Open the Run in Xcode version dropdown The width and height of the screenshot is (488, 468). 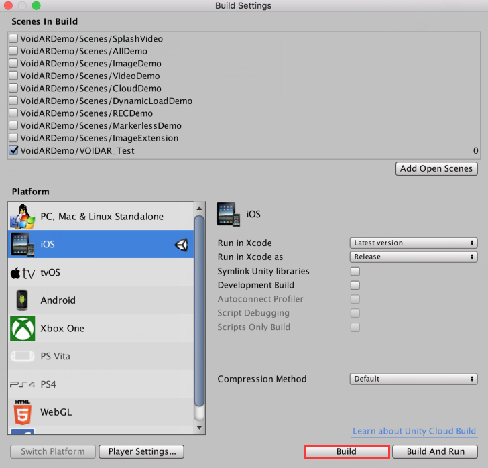point(413,243)
